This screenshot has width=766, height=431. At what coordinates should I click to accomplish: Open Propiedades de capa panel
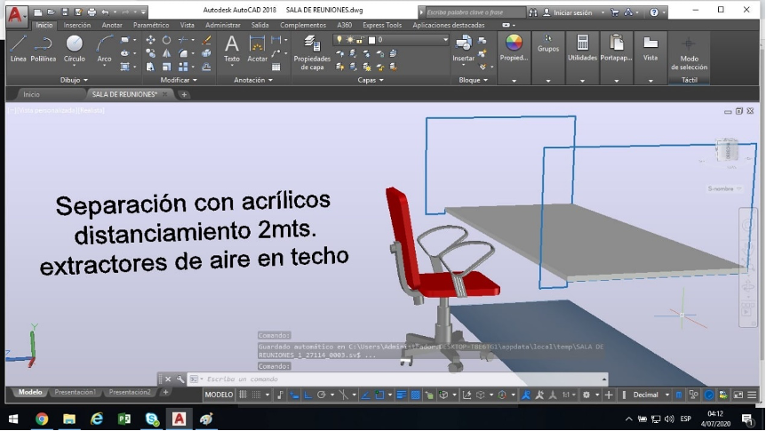click(x=312, y=49)
